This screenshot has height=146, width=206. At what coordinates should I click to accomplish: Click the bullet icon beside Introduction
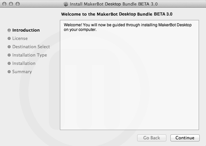[9, 30]
